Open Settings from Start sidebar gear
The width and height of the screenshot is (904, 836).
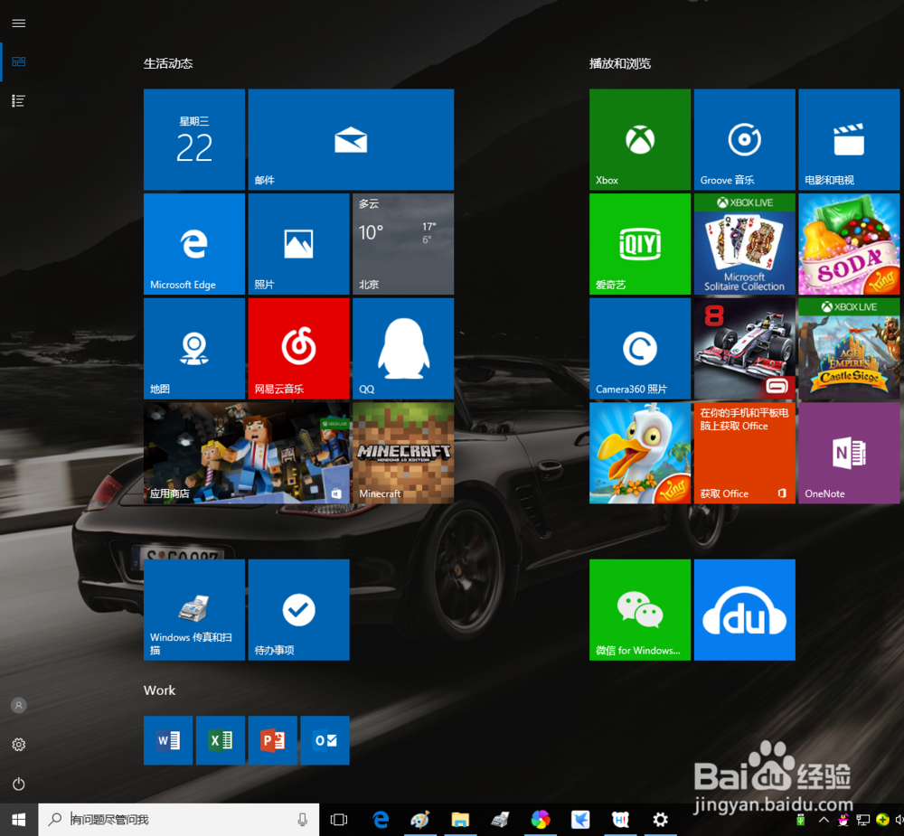18,745
